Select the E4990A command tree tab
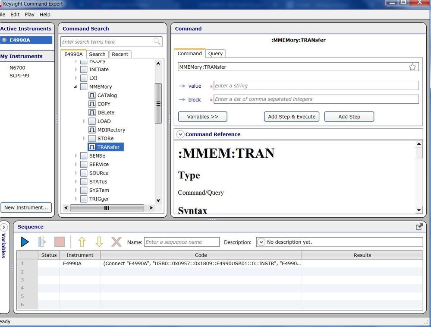431x327 pixels. (73, 54)
